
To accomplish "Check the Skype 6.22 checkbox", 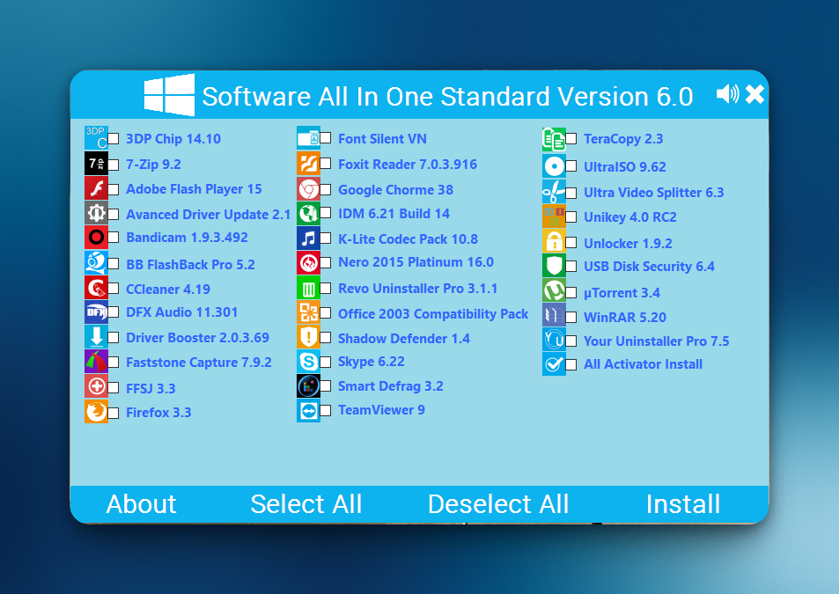I will 326,362.
